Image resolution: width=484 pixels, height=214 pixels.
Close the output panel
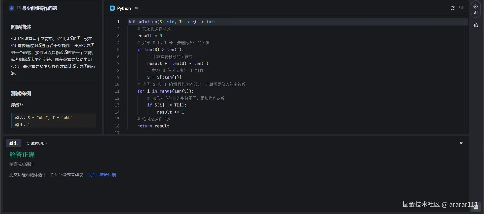click(461, 143)
